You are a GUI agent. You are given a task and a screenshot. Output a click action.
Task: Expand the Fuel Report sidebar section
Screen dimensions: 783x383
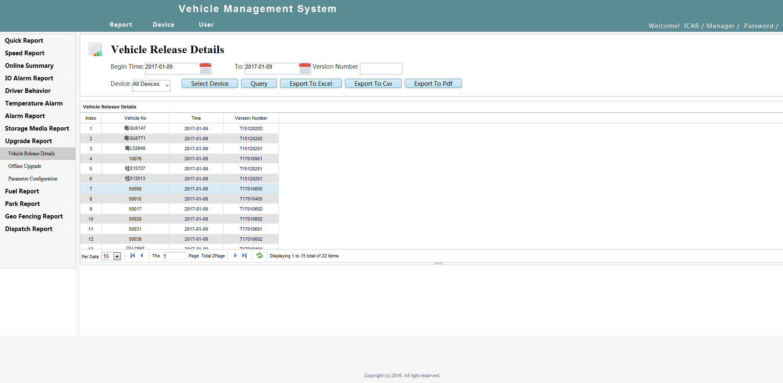[22, 191]
